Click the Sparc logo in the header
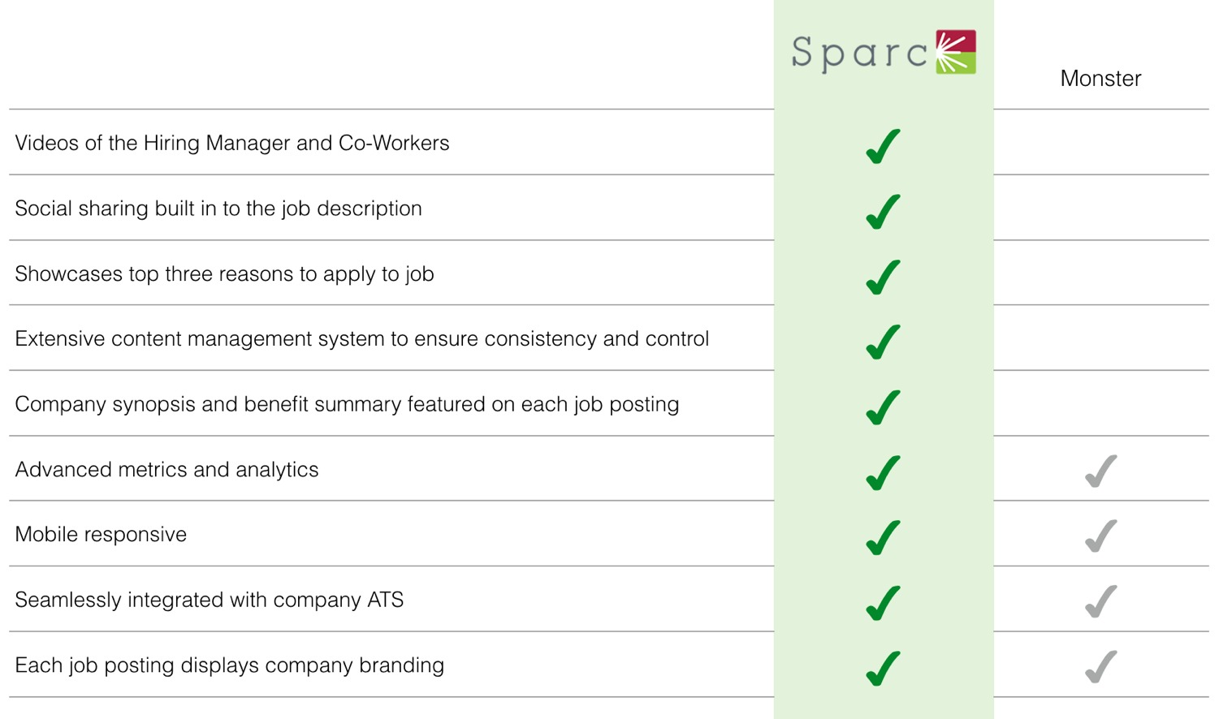Viewport: 1219px width, 719px height. click(x=884, y=52)
